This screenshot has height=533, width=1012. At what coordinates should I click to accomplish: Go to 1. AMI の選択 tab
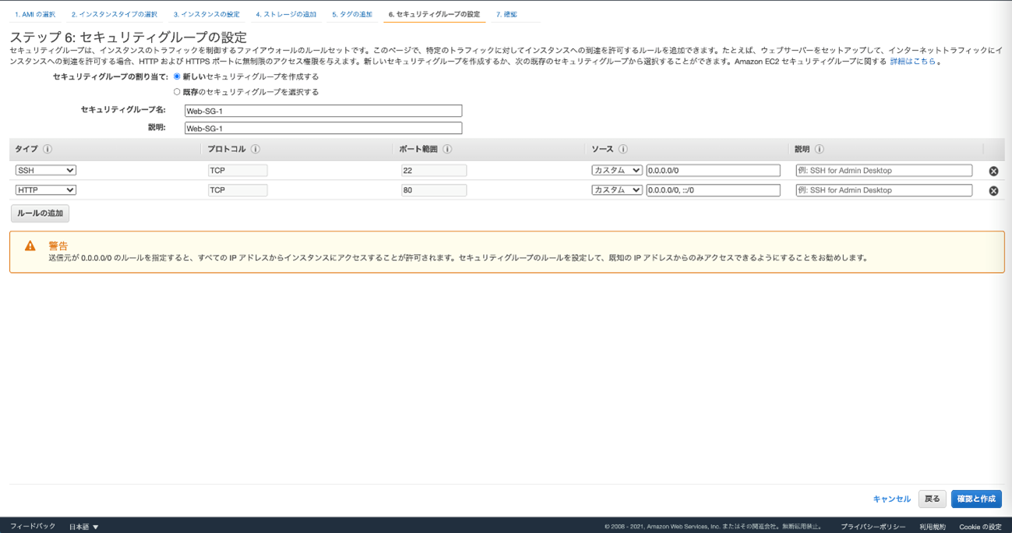click(35, 15)
